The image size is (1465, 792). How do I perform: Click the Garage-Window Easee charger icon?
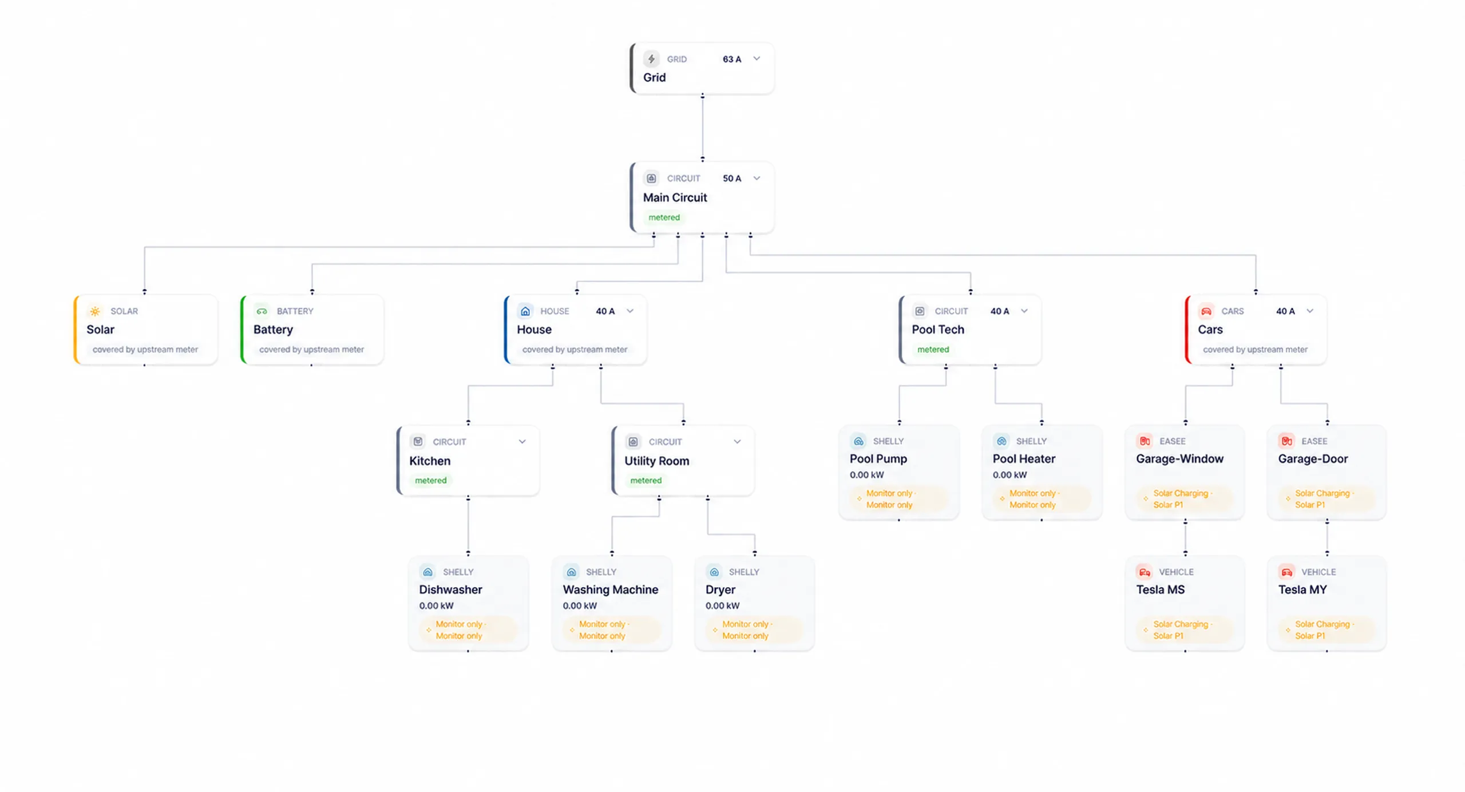click(1145, 441)
